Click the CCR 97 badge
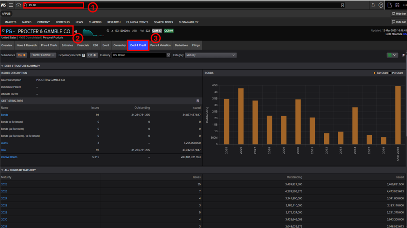 click(x=169, y=31)
